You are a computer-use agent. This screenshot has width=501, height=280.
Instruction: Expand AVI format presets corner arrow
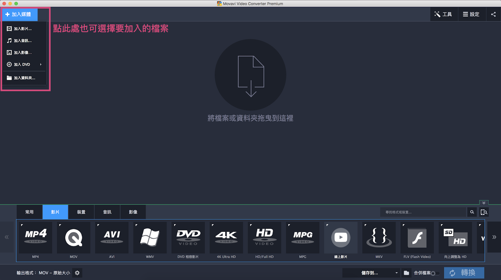coord(98,225)
